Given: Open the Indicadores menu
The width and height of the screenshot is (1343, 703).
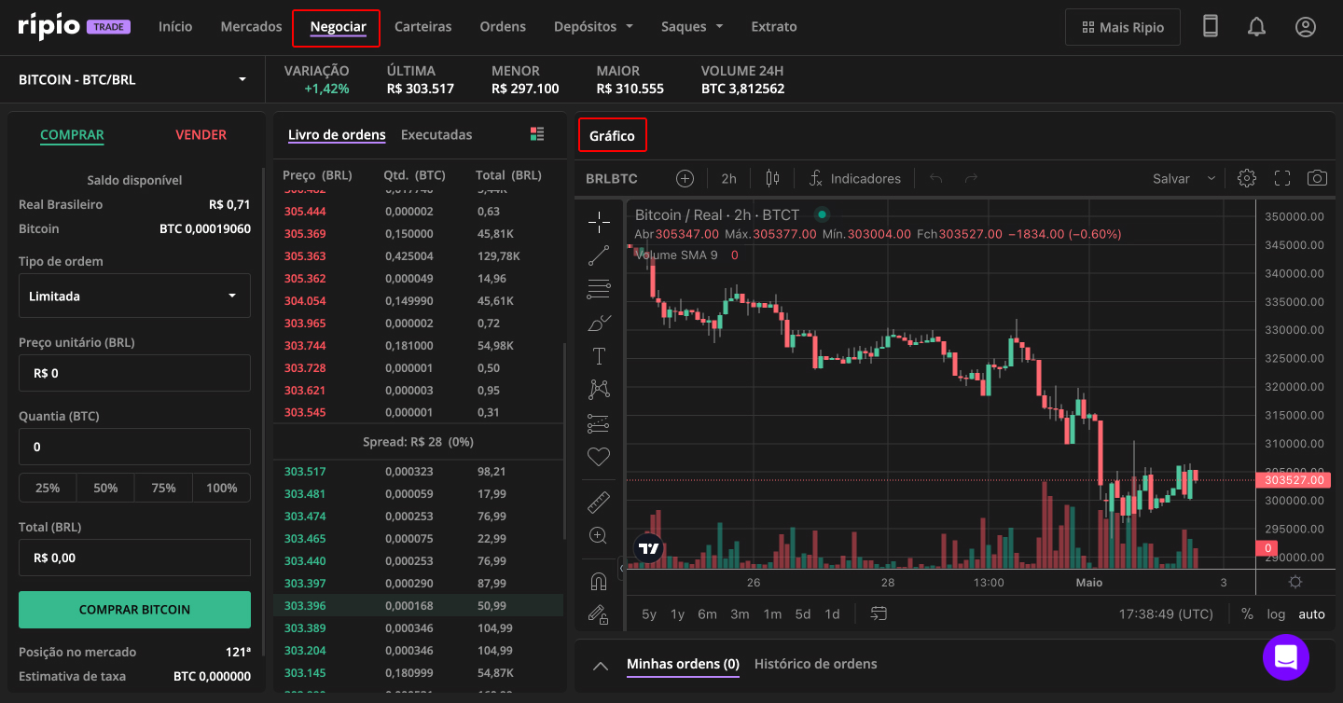Looking at the screenshot, I should (x=854, y=178).
